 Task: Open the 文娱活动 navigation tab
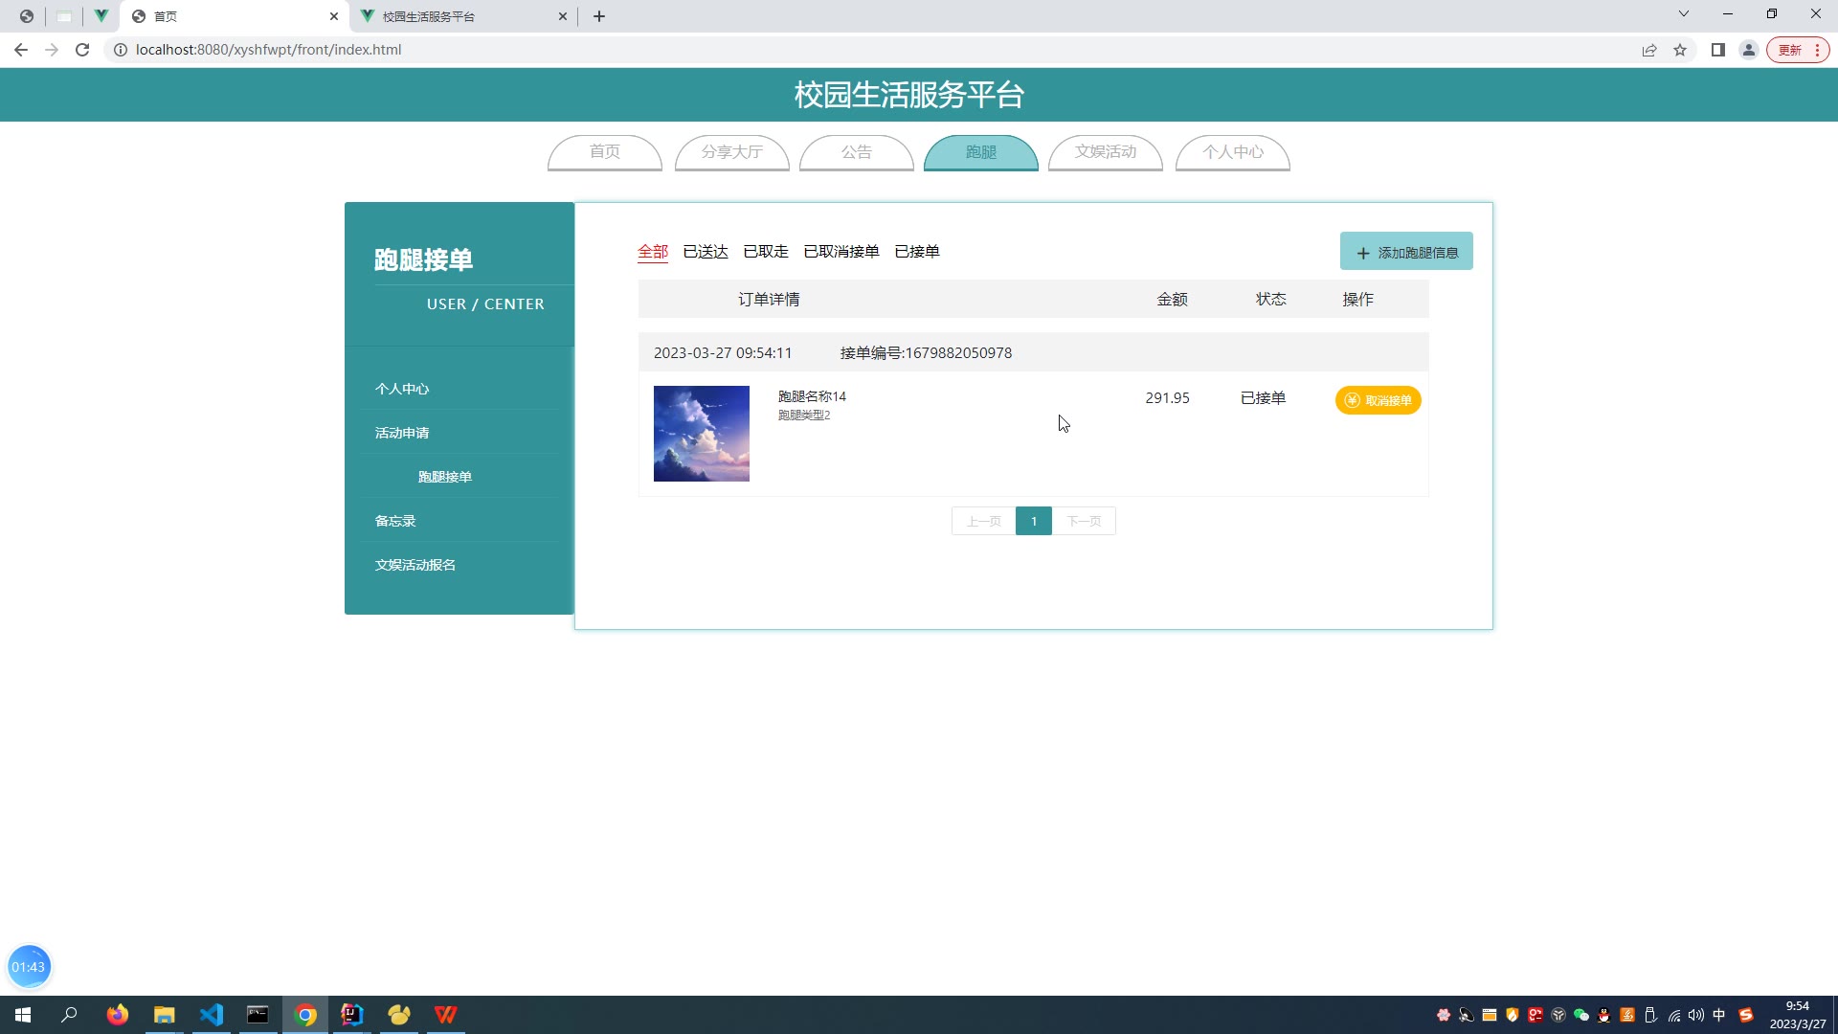pos(1106,152)
